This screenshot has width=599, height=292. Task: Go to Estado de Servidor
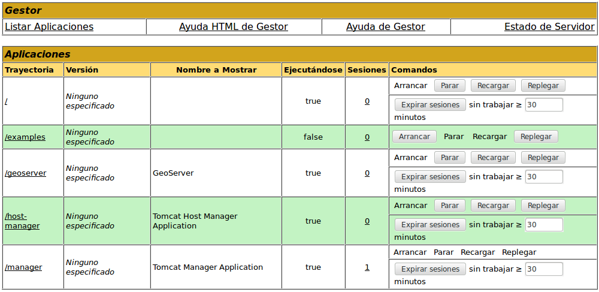[x=549, y=27]
